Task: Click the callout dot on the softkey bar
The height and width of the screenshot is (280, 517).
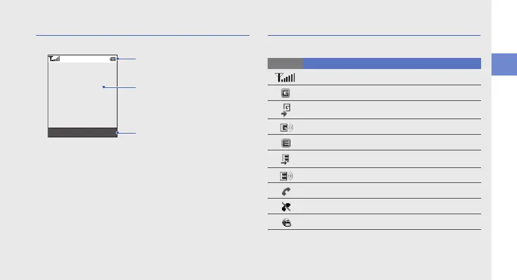Action: (117, 133)
